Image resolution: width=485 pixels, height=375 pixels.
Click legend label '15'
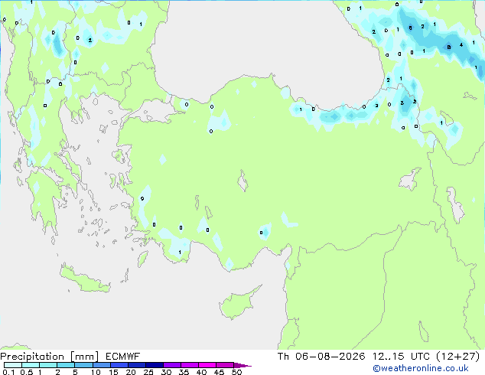pyautogui.click(x=113, y=372)
